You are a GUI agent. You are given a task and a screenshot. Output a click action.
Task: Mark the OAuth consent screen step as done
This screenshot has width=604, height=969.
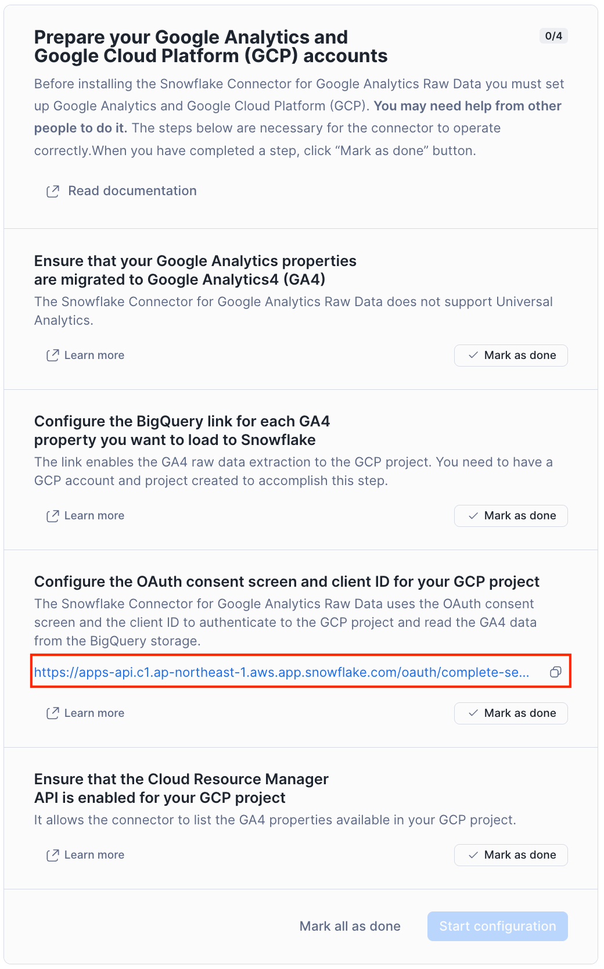point(511,713)
